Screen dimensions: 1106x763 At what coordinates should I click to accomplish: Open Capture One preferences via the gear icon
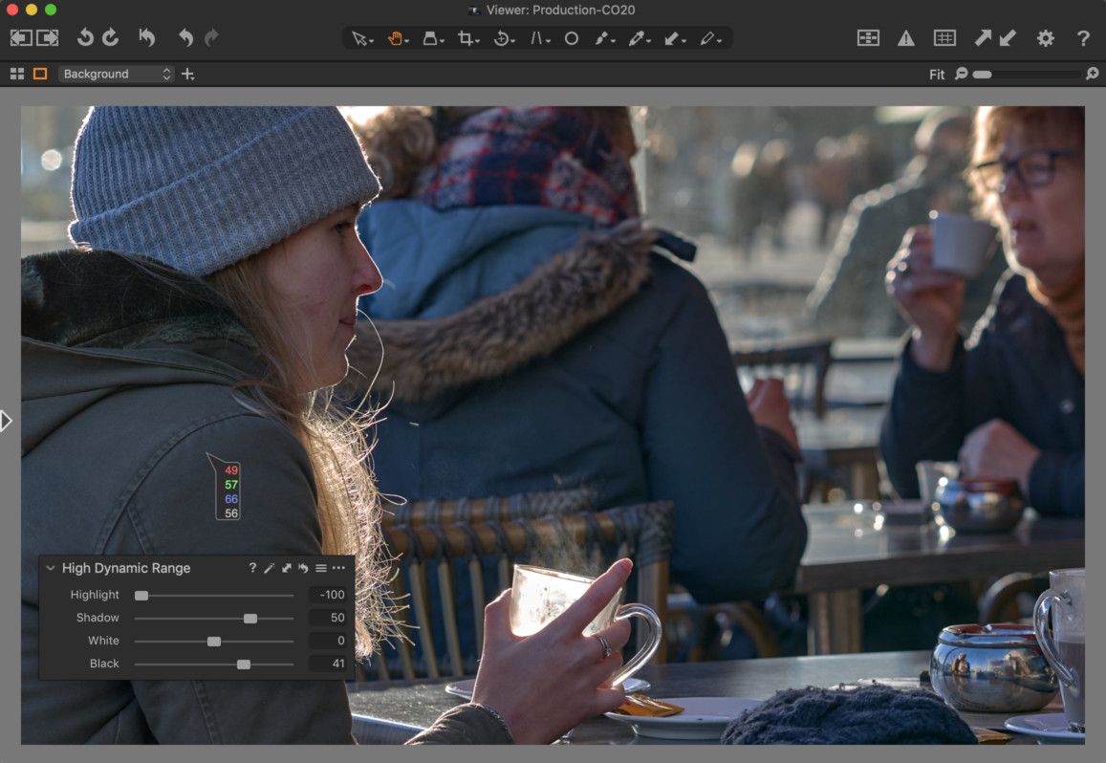pos(1045,38)
